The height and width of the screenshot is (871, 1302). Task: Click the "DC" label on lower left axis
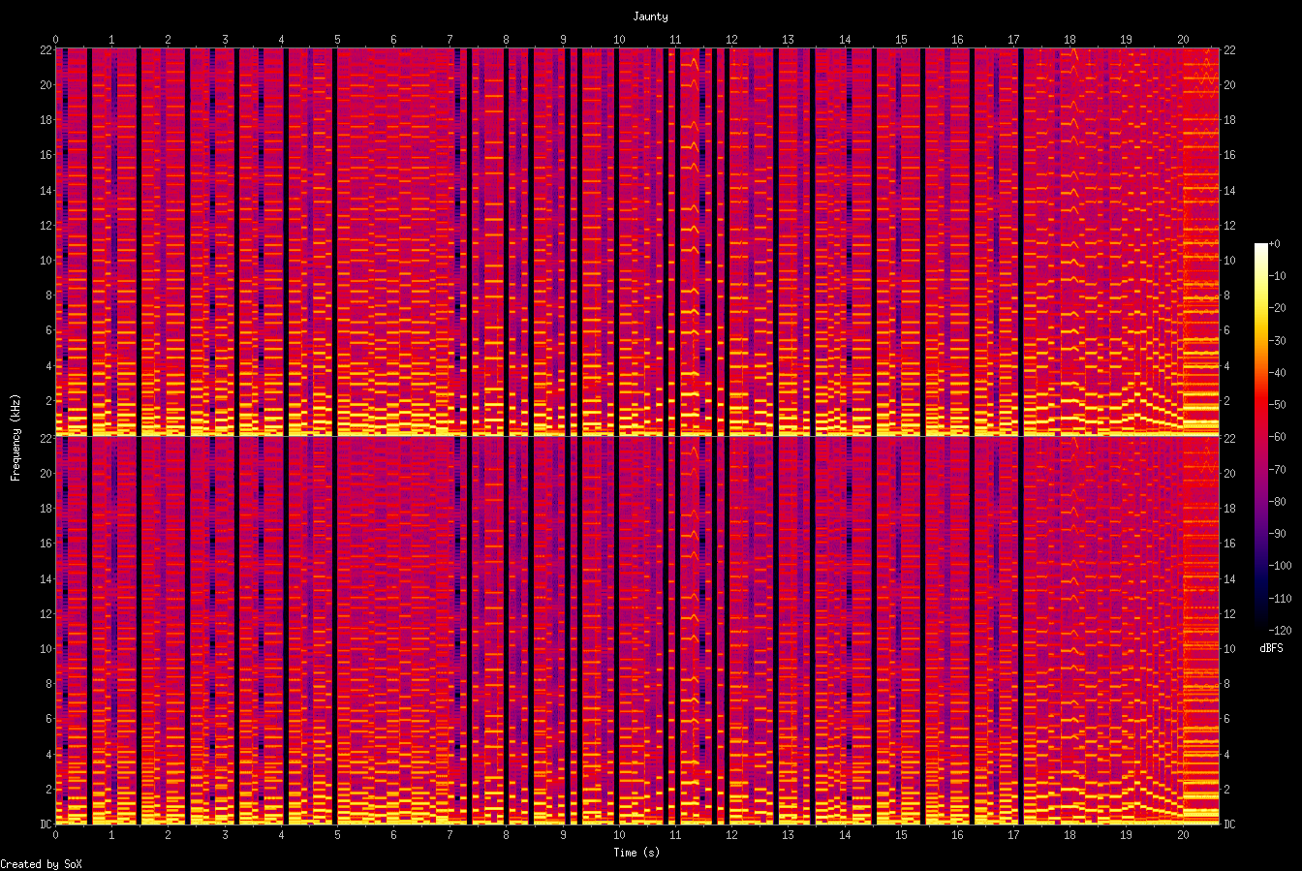46,822
